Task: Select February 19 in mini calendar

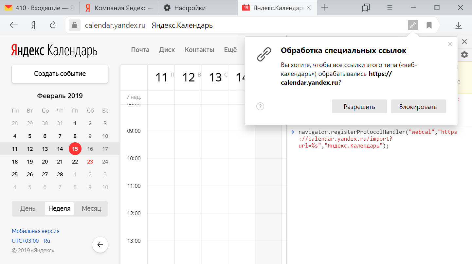Action: pyautogui.click(x=30, y=162)
